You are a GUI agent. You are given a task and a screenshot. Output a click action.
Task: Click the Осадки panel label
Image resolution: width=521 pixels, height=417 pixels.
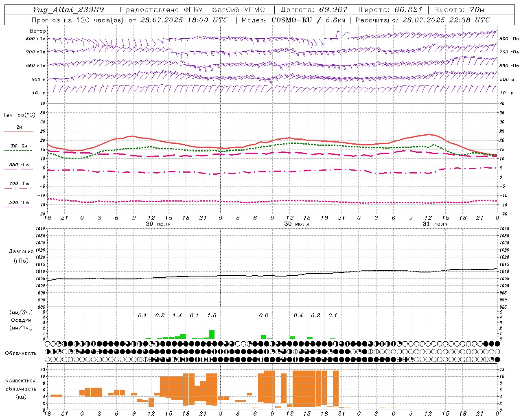21,320
